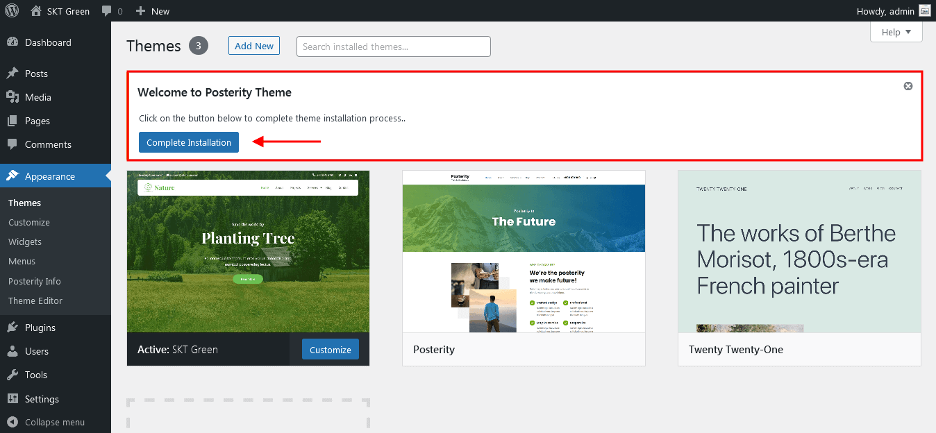Viewport: 936px width, 433px height.
Task: Click the Add New theme button
Action: pos(254,46)
